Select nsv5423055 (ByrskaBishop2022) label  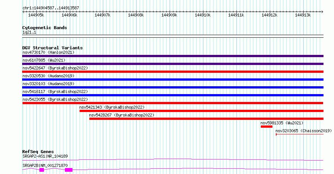(55, 99)
